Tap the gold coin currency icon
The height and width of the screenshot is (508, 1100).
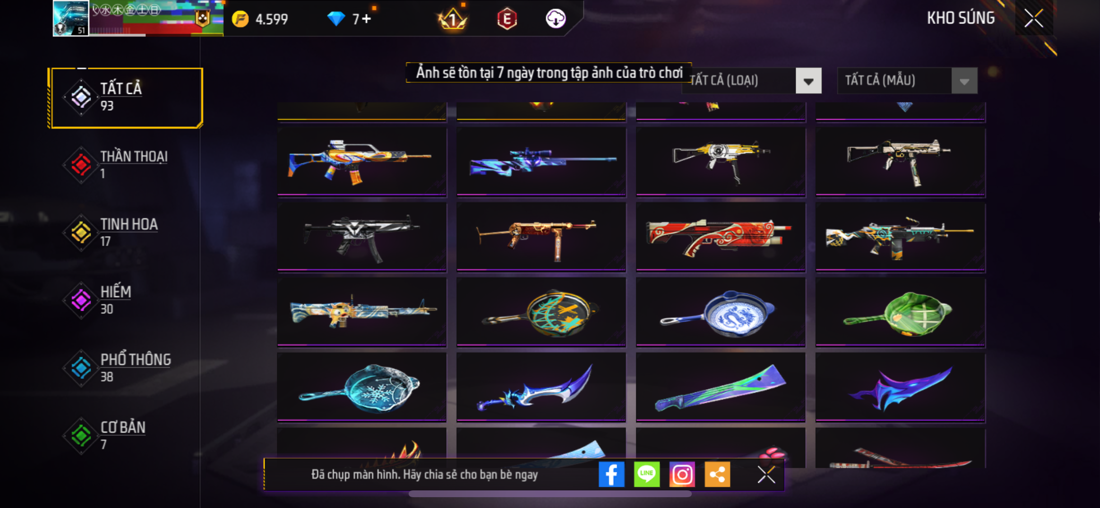(240, 19)
